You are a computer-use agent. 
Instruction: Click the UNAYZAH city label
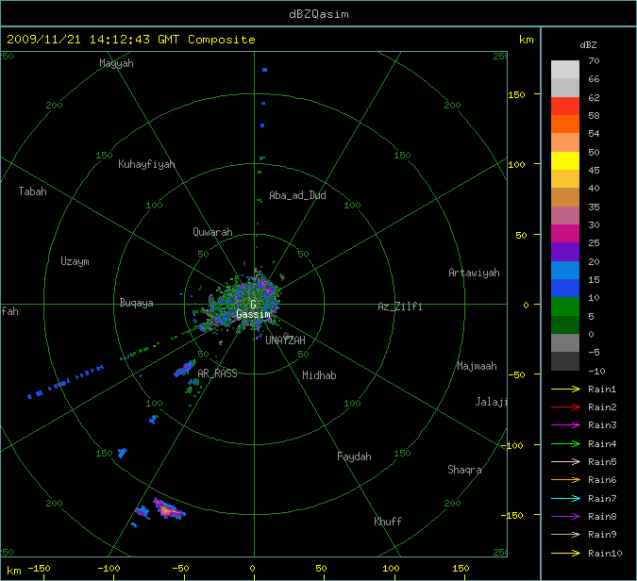pos(285,340)
